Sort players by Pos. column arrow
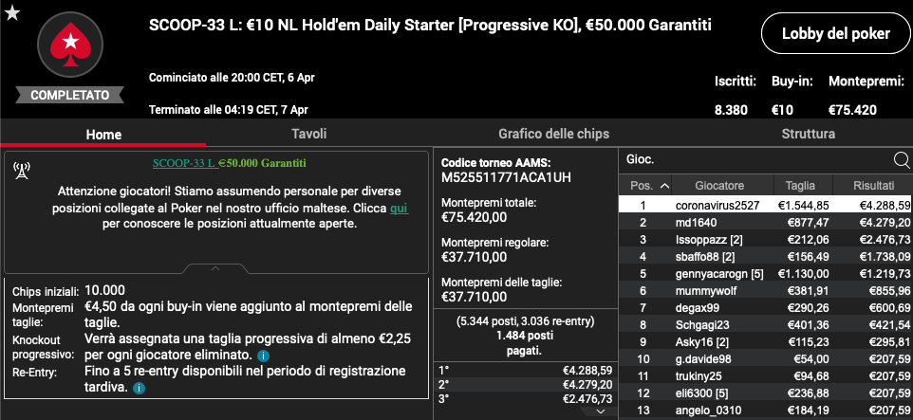The image size is (913, 420). point(663,186)
